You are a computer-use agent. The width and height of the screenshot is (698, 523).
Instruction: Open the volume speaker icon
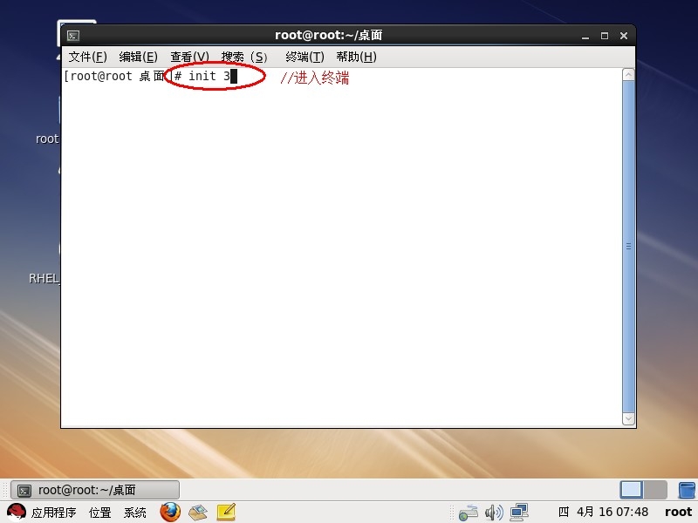point(494,513)
